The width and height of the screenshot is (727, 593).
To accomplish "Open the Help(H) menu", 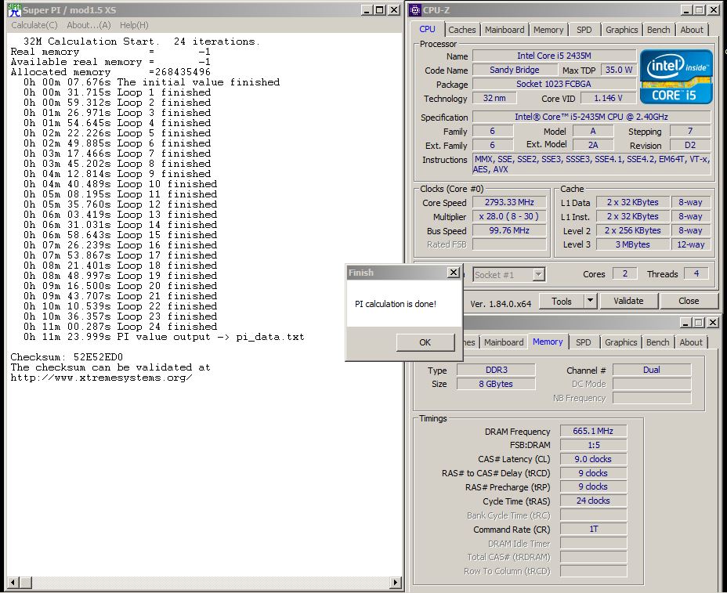I will (x=134, y=25).
